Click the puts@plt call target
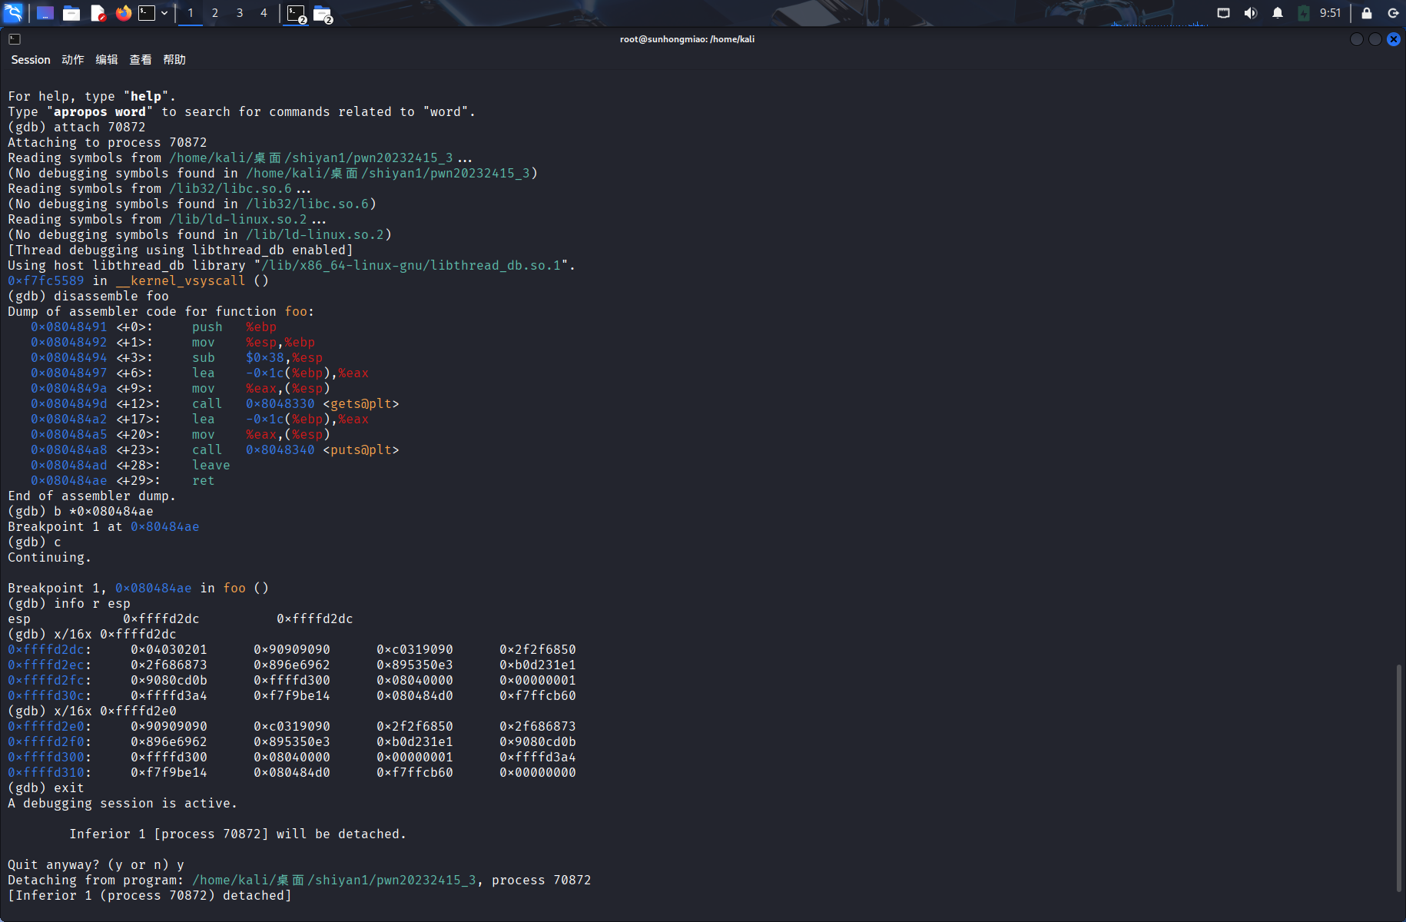The width and height of the screenshot is (1406, 922). pos(361,449)
